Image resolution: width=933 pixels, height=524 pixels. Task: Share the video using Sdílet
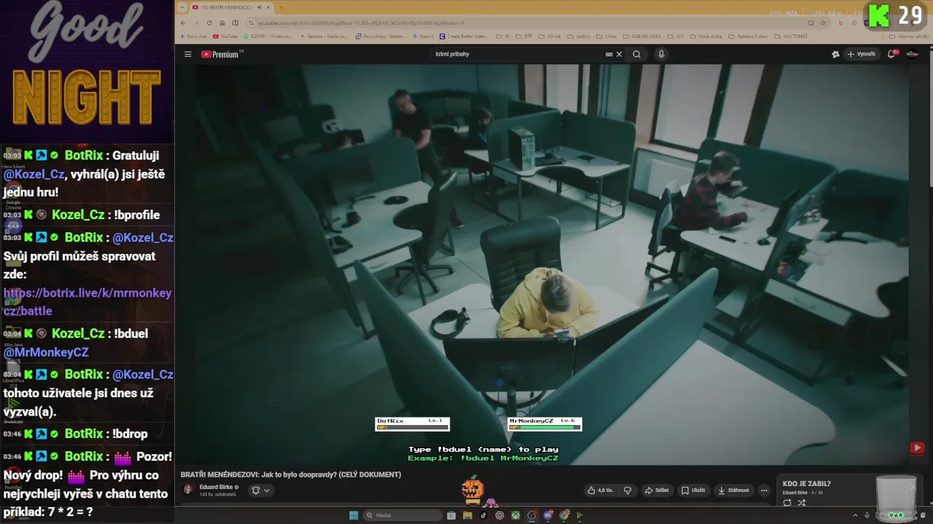pos(657,491)
